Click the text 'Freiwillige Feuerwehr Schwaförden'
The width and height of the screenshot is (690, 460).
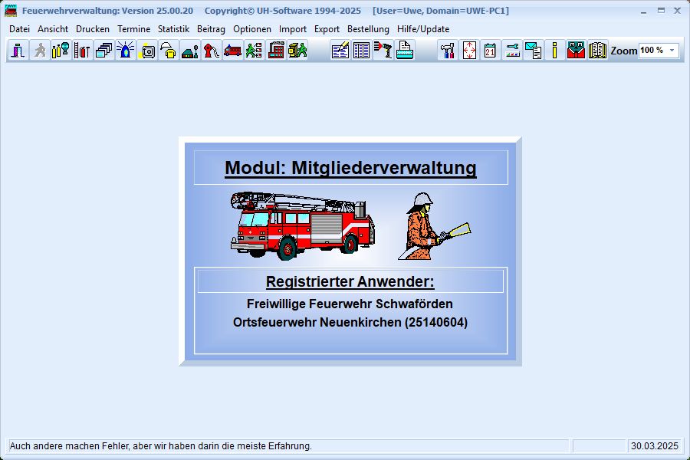(350, 304)
